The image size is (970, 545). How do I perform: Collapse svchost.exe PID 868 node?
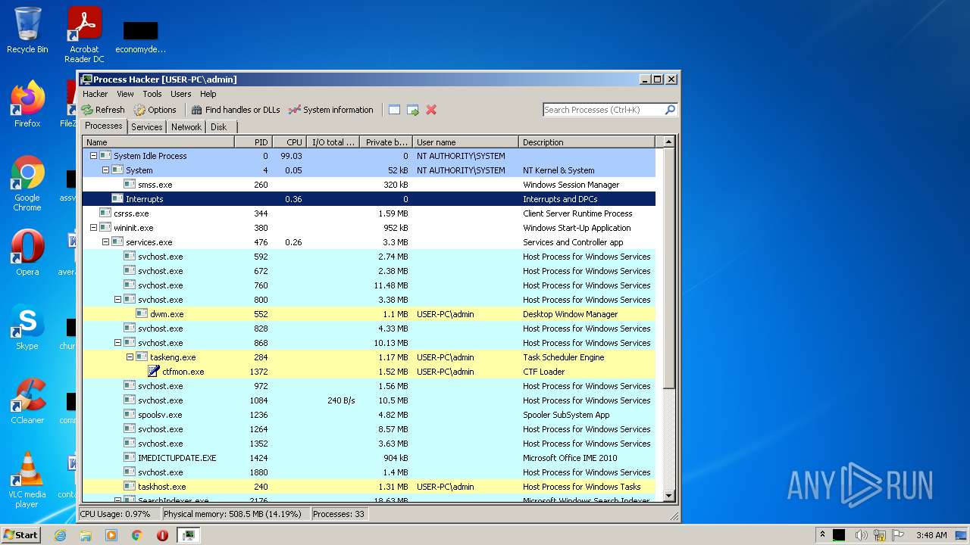pyautogui.click(x=118, y=343)
